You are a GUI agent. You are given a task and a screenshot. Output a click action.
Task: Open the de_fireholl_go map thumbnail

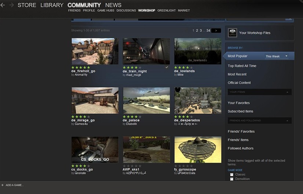[95, 51]
